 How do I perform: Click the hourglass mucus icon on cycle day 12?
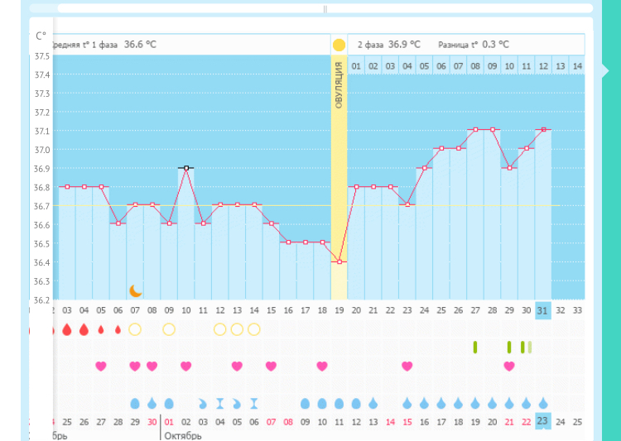220,403
